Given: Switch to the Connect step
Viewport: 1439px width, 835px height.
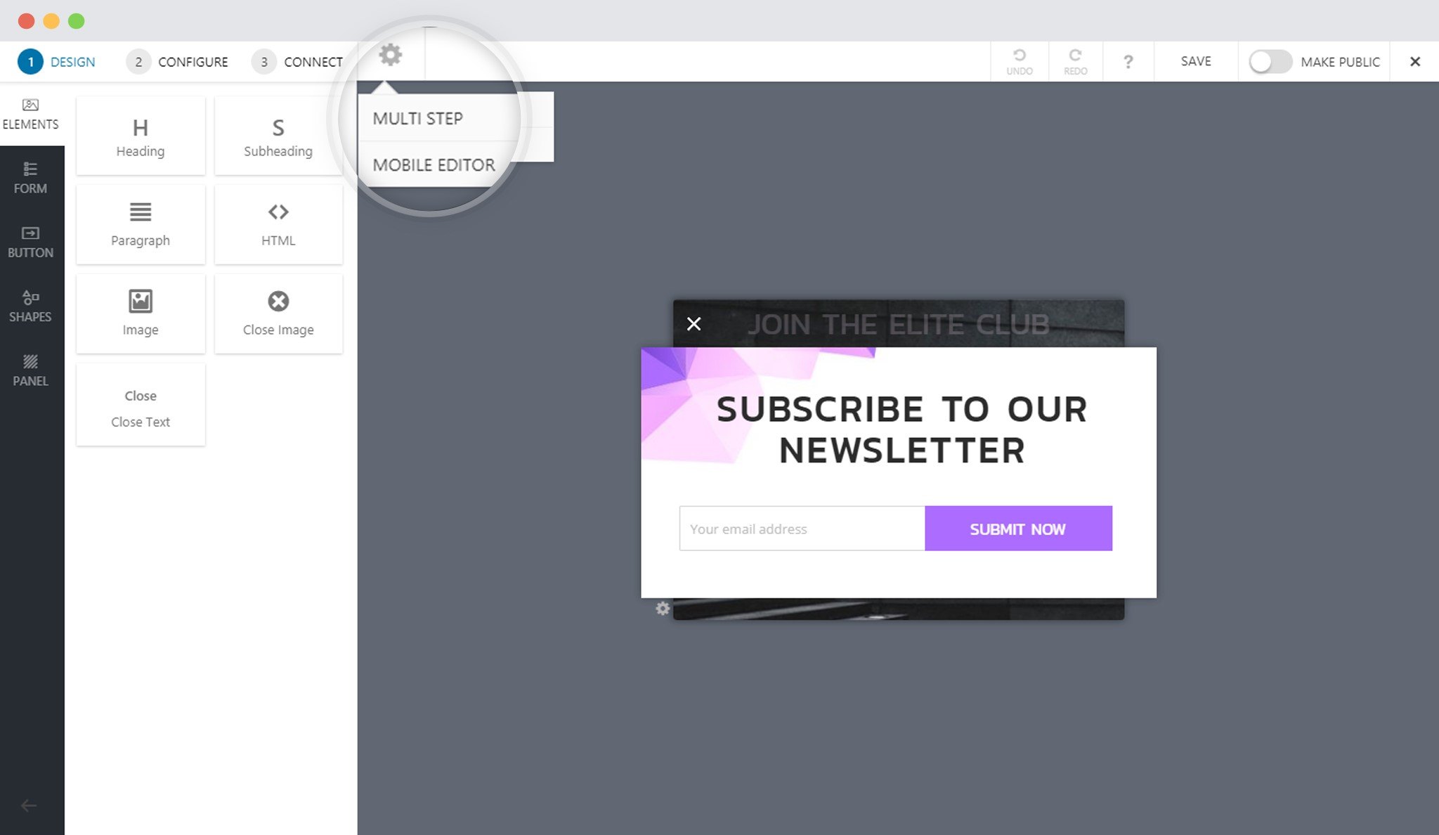Looking at the screenshot, I should pyautogui.click(x=297, y=62).
